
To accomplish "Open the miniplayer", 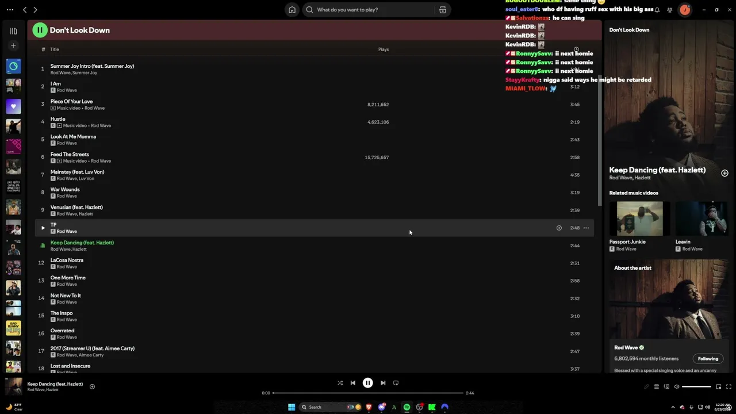I will pos(718,387).
